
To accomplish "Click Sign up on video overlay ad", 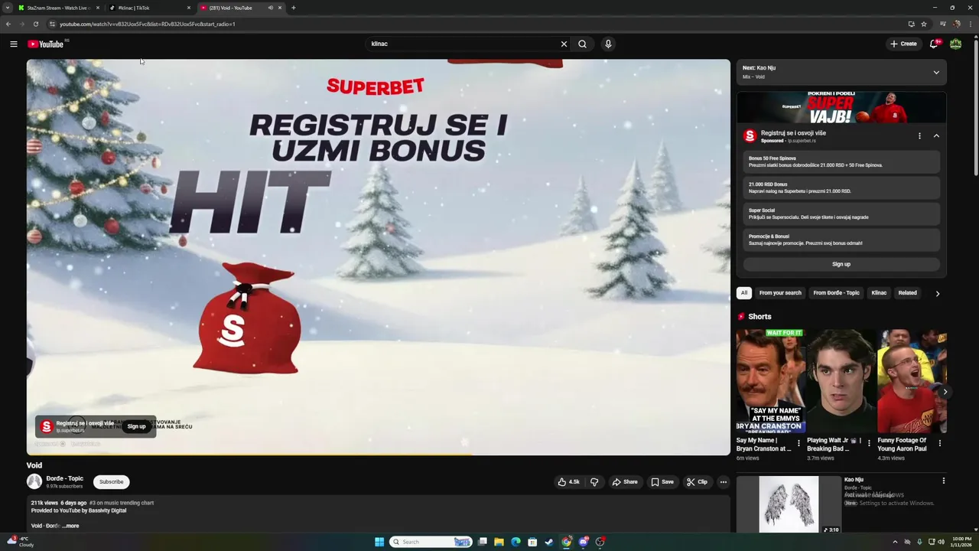I will coord(136,426).
